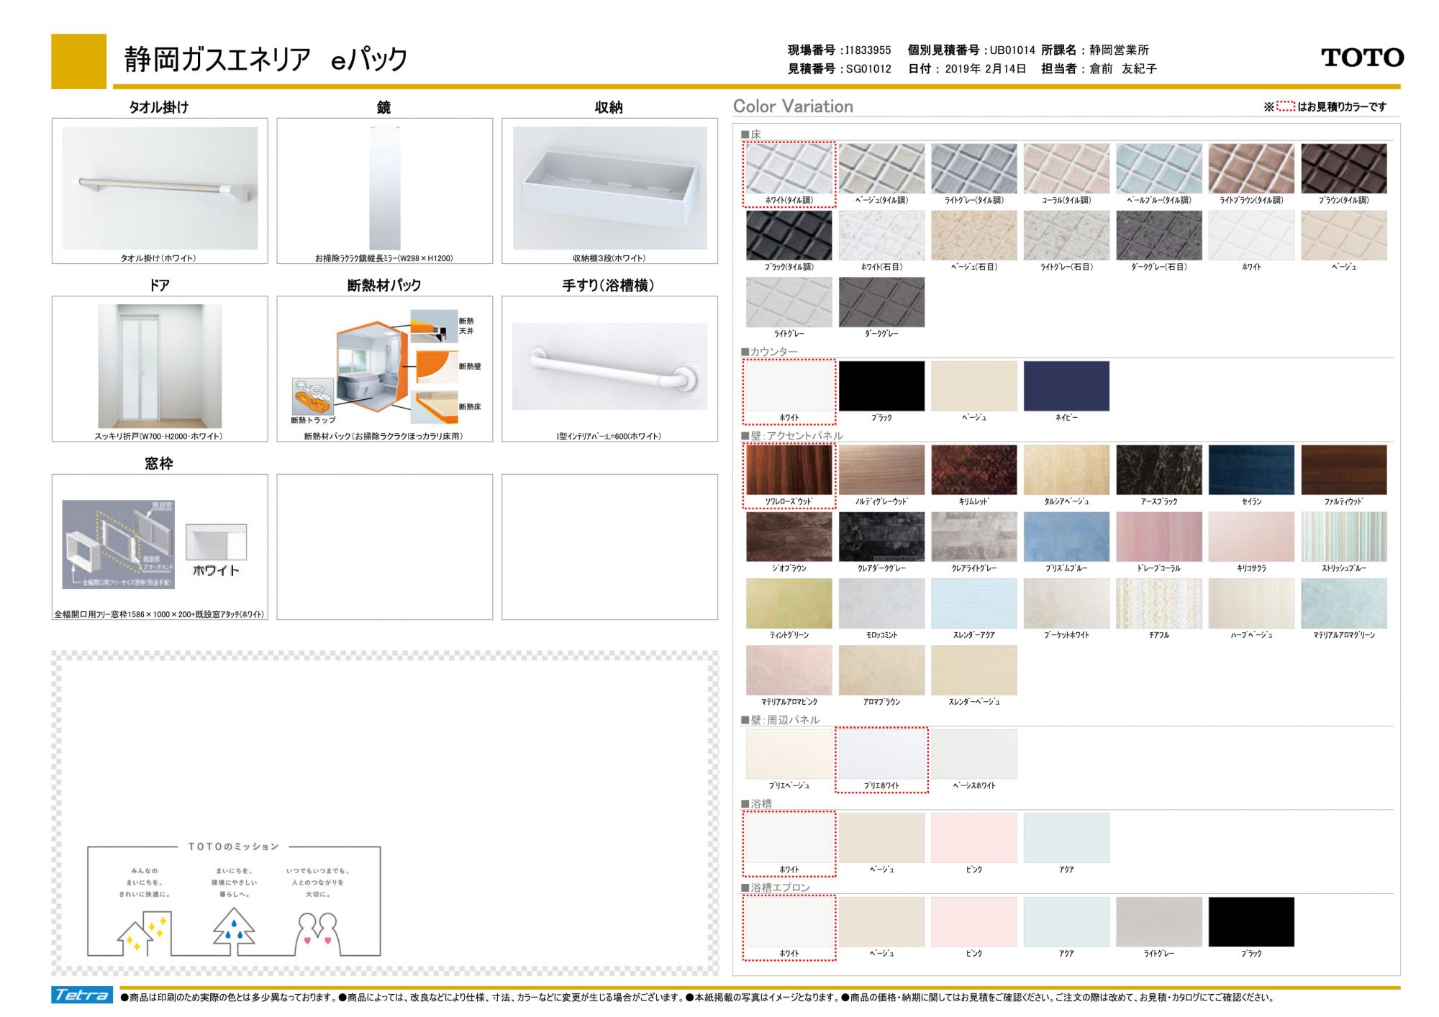The image size is (1439, 1017).
Task: Pick surrounding panel プリエホワイト
Action: pos(881,754)
